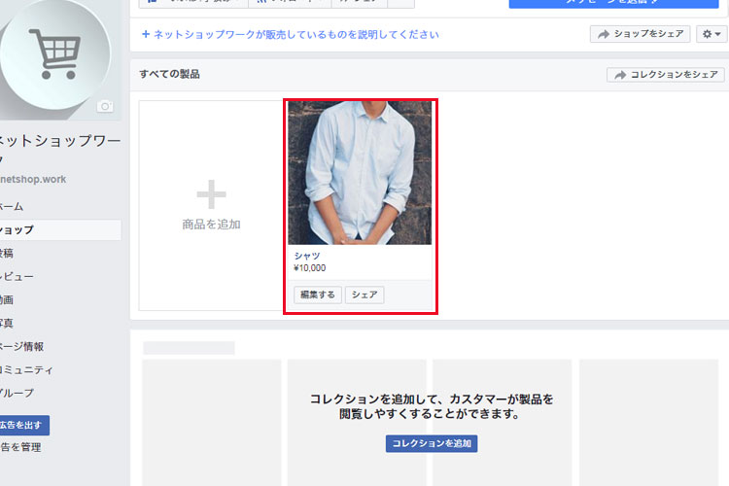This screenshot has width=729, height=486.
Task: Open the 写真 sidebar item
Action: (7, 324)
